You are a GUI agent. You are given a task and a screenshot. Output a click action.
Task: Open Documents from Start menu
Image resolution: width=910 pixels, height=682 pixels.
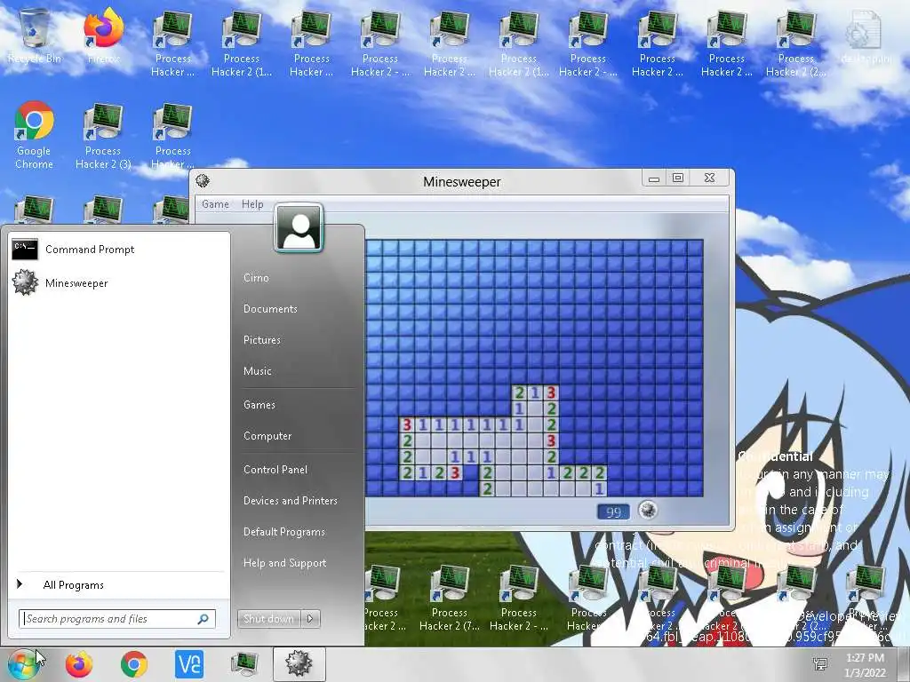[270, 309]
